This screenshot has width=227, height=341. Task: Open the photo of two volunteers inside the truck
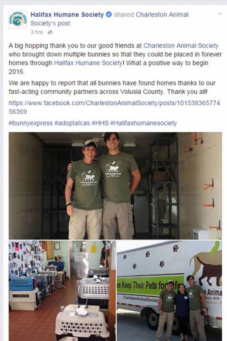point(115,186)
